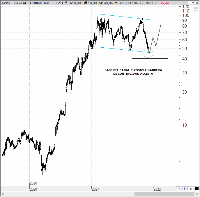Click the 'Dif. %: 0,00' value in header
The height and width of the screenshot is (197, 200).
point(71,3)
